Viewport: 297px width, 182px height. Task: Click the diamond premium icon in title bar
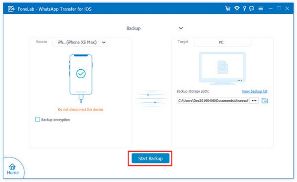(x=237, y=8)
